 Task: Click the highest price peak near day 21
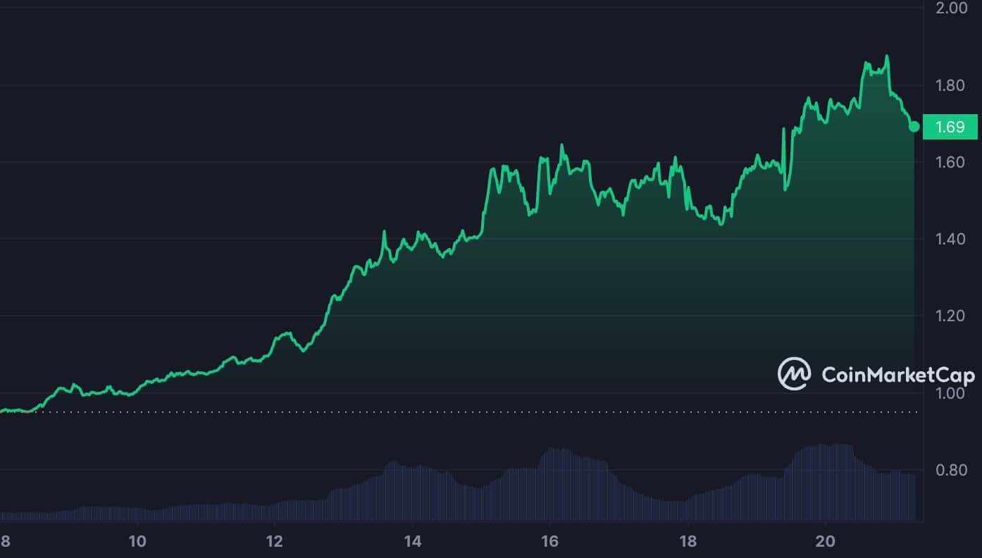[x=886, y=57]
